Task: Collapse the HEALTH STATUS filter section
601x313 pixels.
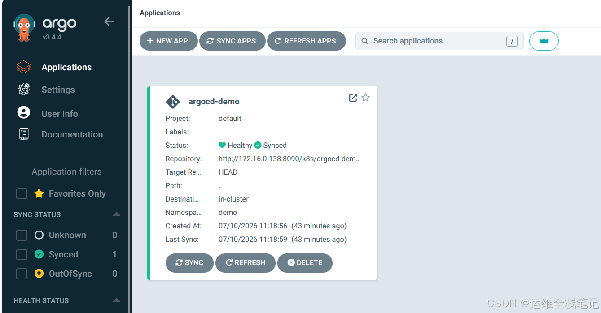Action: [x=116, y=300]
